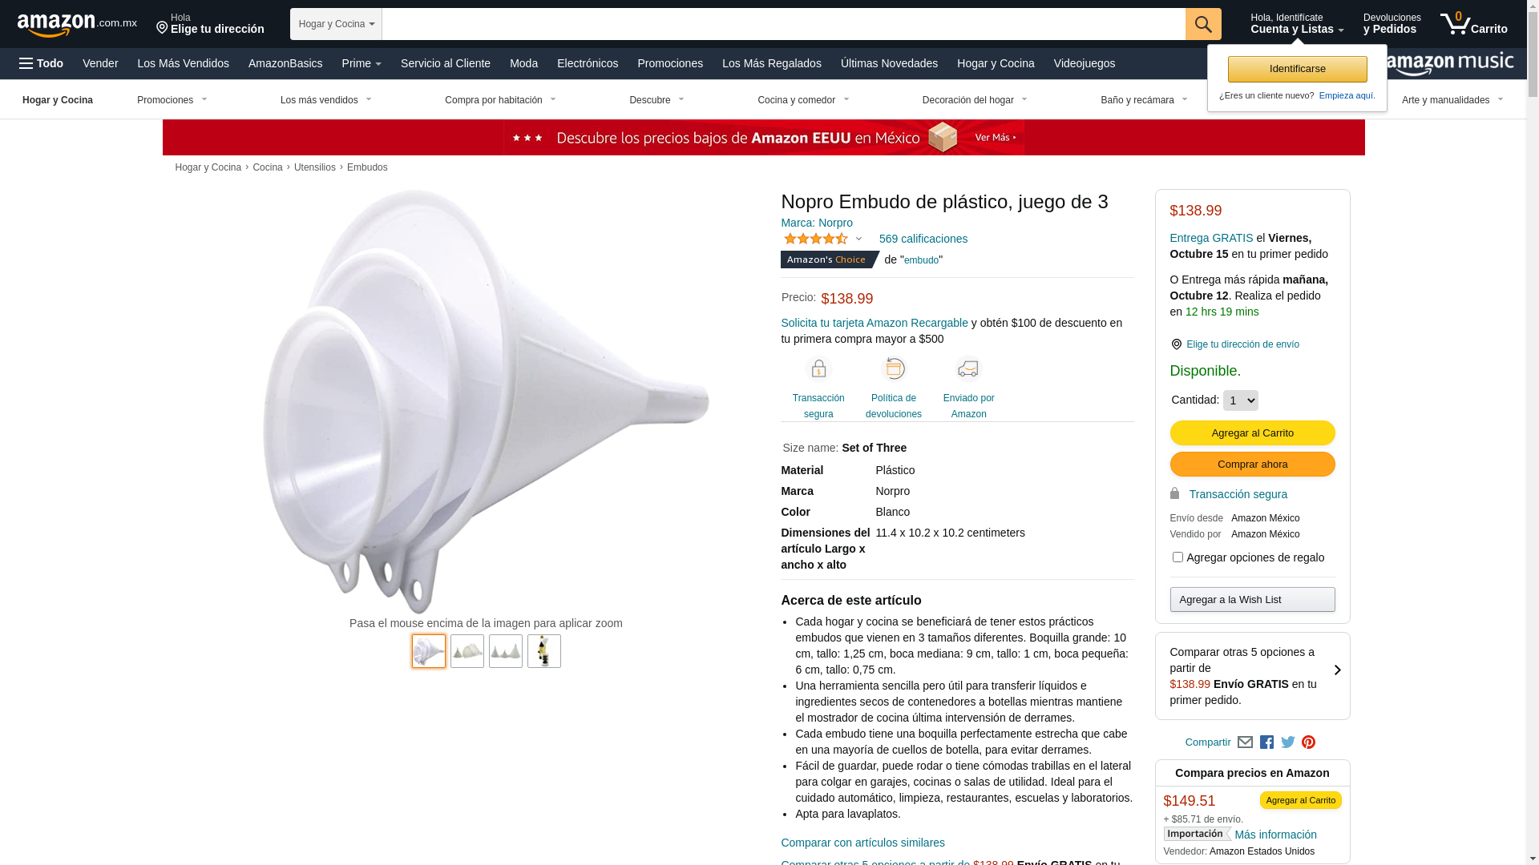The width and height of the screenshot is (1539, 865).
Task: Open the Todo hamburger menu
Action: click(42, 63)
